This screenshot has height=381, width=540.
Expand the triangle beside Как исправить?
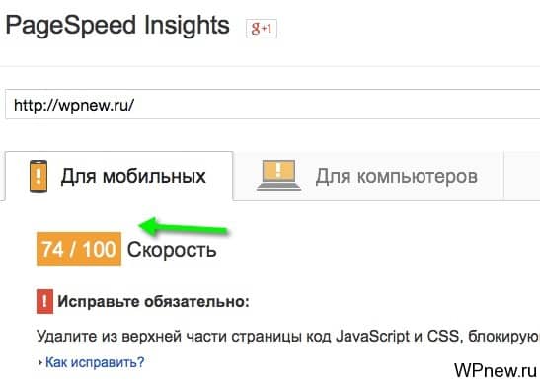tap(40, 363)
